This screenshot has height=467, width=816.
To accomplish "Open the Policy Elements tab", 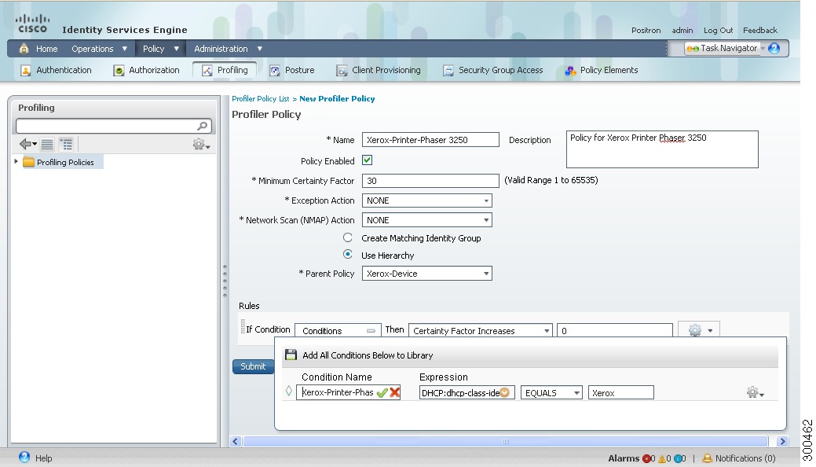I will 602,70.
